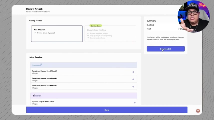
Task: Click the Download All button
Action: point(166,49)
